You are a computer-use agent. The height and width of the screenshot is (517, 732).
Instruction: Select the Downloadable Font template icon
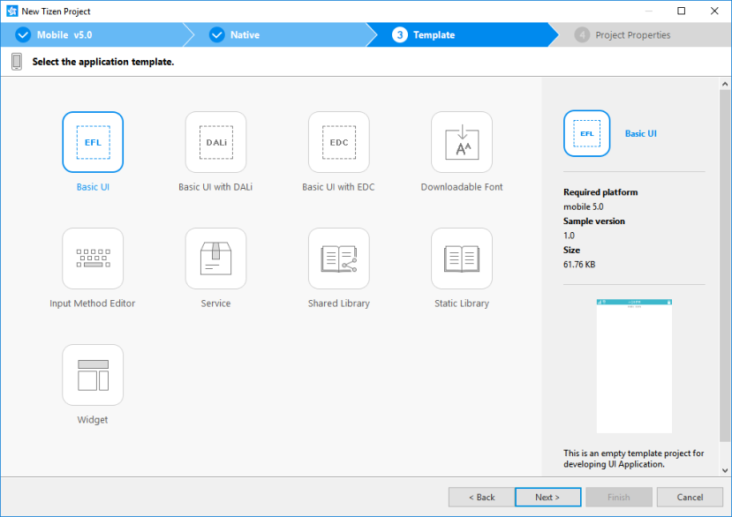coord(460,142)
